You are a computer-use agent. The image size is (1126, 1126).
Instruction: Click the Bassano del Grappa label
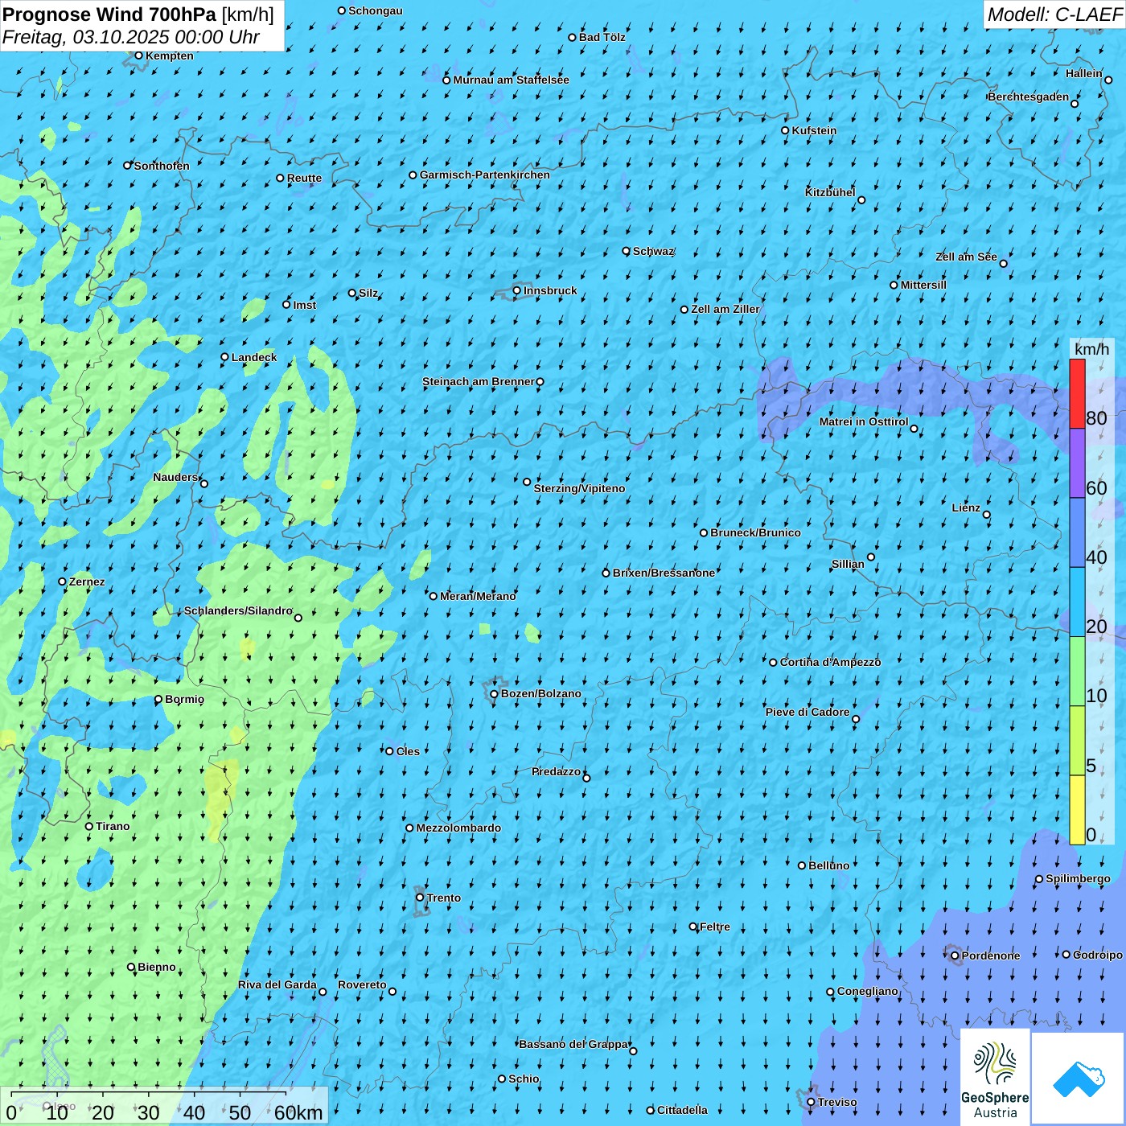tap(573, 1044)
